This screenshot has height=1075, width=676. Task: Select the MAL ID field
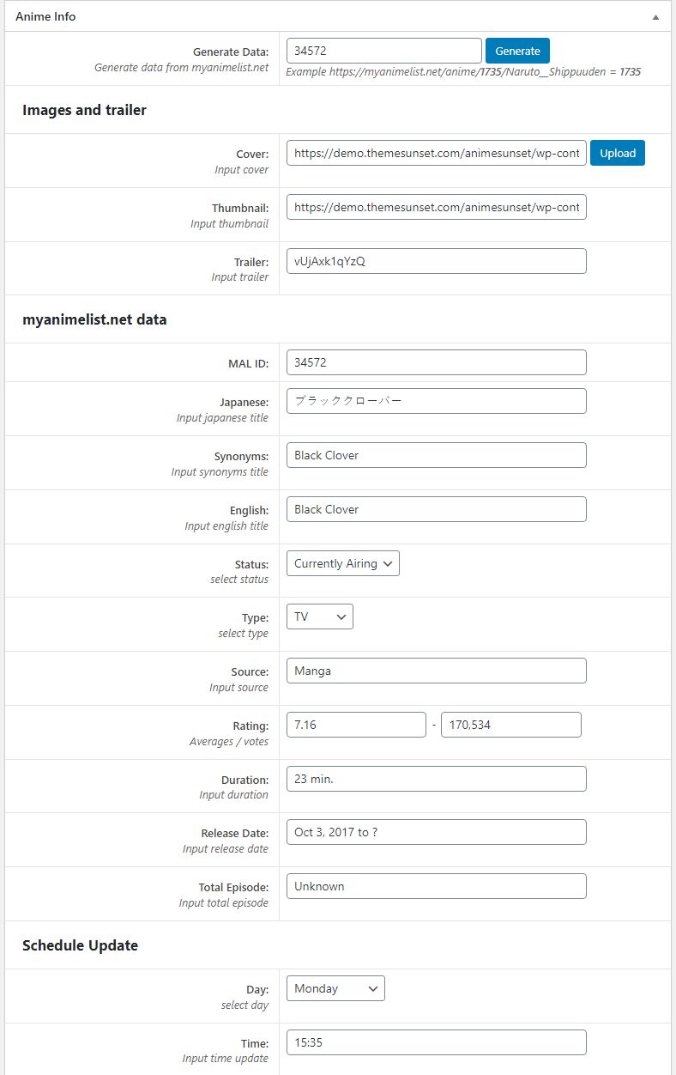[x=436, y=362]
